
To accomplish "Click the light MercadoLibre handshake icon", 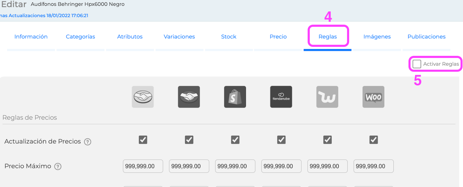I will point(143,97).
